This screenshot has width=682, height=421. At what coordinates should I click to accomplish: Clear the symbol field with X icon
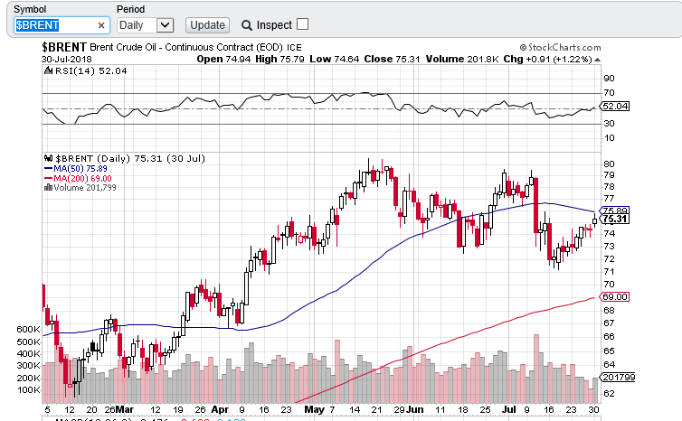pyautogui.click(x=101, y=25)
